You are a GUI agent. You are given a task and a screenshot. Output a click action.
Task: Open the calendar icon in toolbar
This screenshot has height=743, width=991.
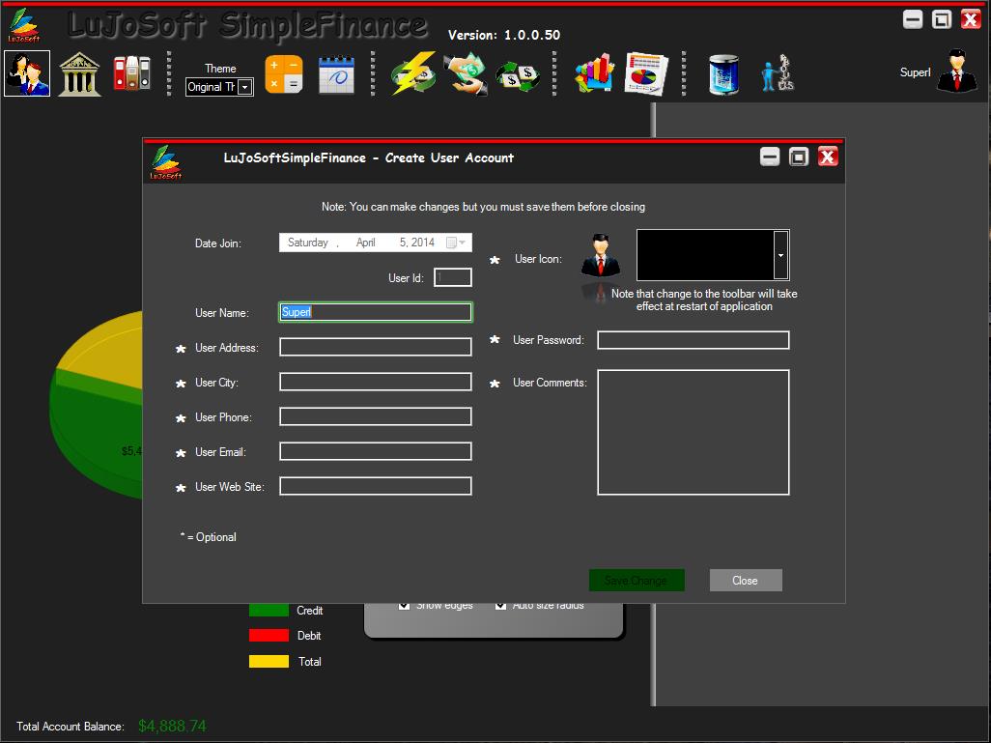click(336, 74)
